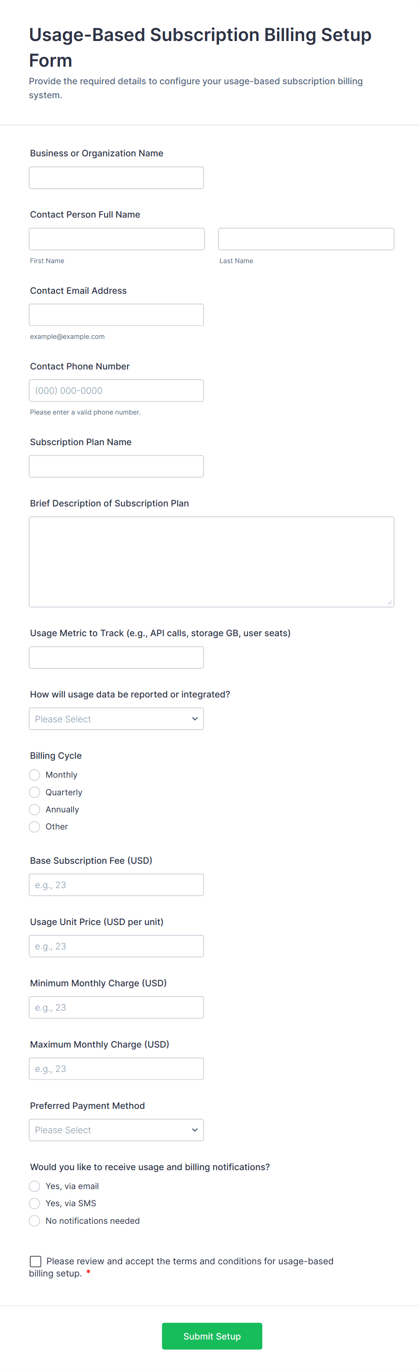Click the Submit Setup button

point(212,1336)
